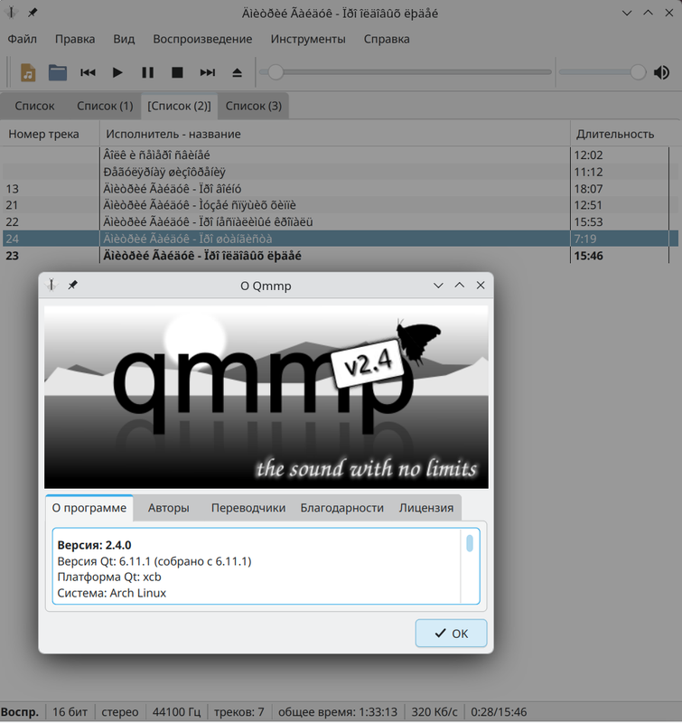Image resolution: width=682 pixels, height=723 pixels.
Task: Click the qmmp v2.4 logo banner
Action: [x=266, y=397]
